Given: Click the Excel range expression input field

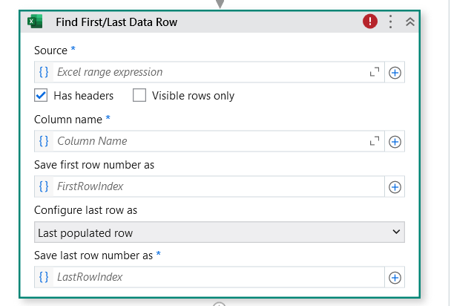Looking at the screenshot, I should coord(208,73).
